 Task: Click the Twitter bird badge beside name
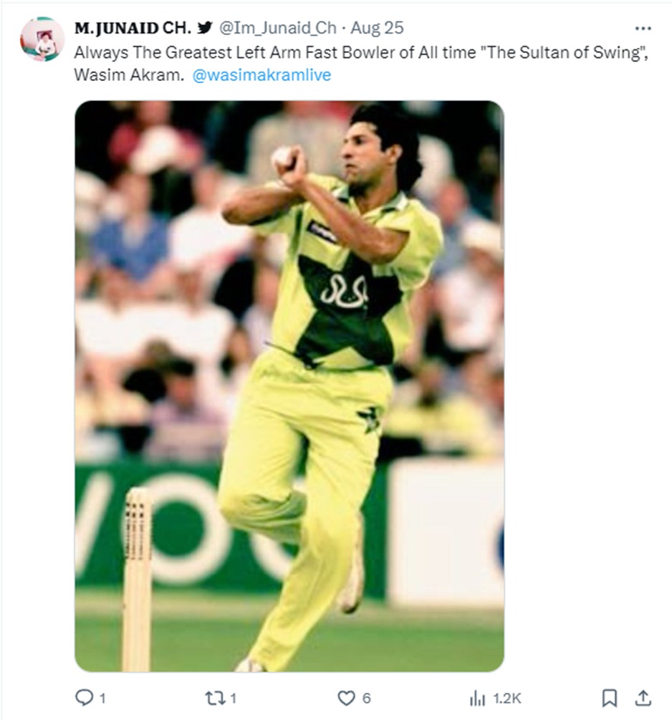205,28
